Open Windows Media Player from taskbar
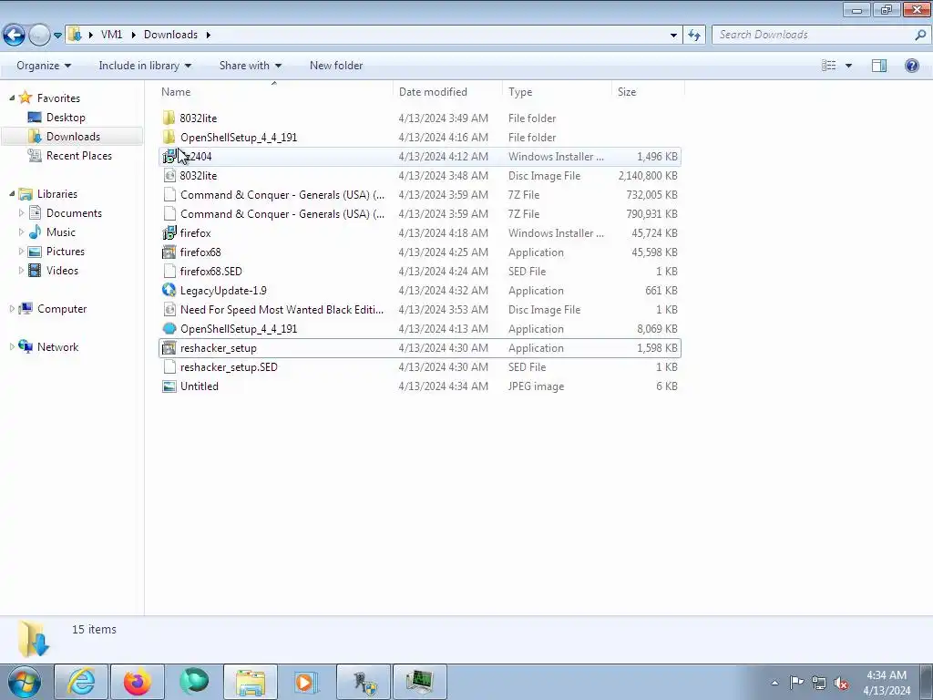Screen dimensions: 933x700 click(306, 682)
